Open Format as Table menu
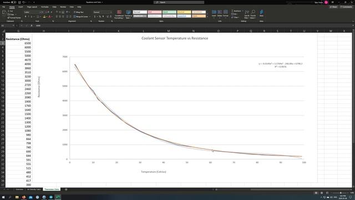Viewport: 355px width, 200px height. coord(128,14)
